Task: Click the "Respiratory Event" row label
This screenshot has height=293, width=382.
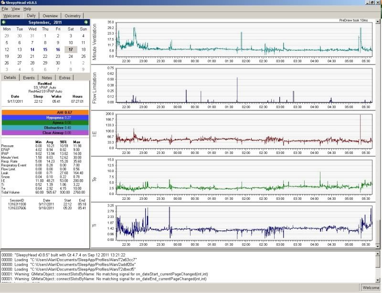Action: [x=14, y=165]
